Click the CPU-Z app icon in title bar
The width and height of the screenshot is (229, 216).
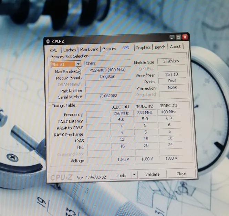(x=48, y=41)
